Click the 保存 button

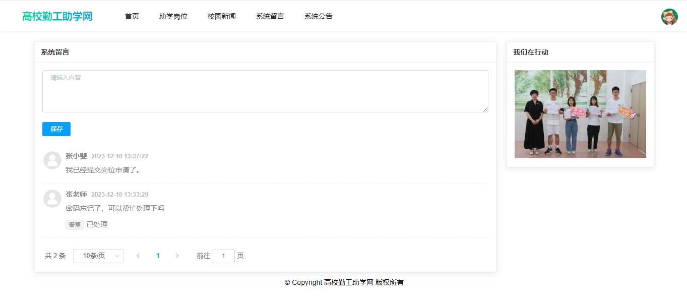click(56, 129)
